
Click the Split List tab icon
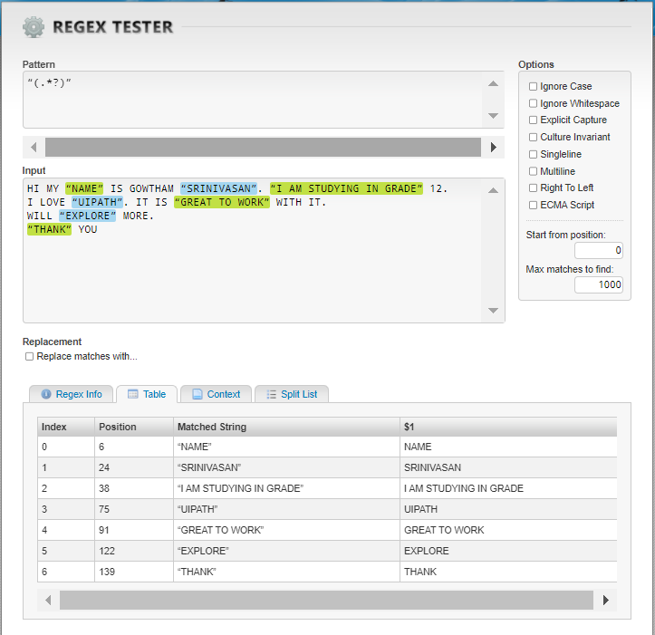click(271, 394)
